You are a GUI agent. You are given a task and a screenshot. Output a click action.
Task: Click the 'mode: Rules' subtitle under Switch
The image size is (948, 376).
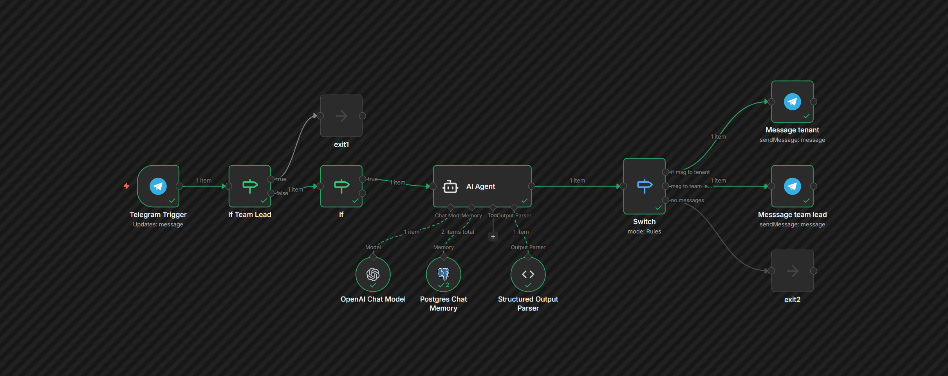pos(645,231)
